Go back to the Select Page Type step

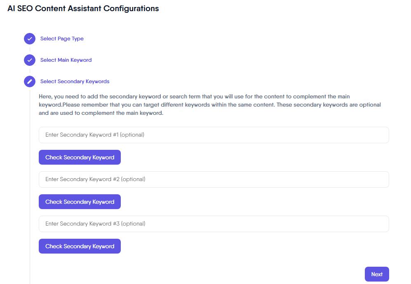[x=62, y=39]
